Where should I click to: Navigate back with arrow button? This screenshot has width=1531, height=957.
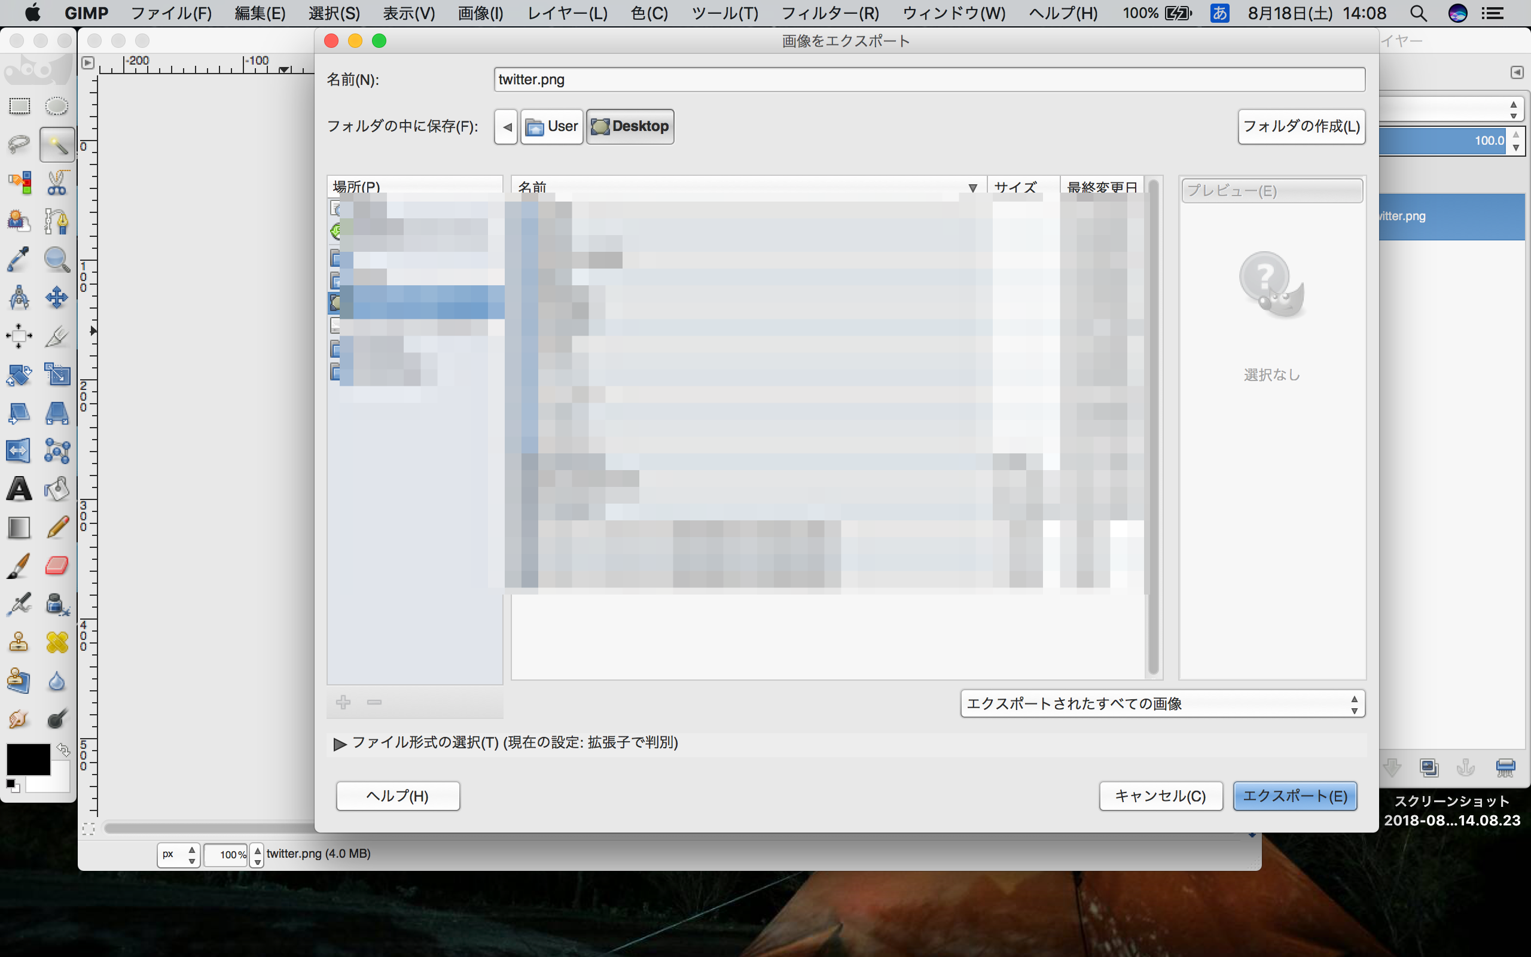[505, 124]
